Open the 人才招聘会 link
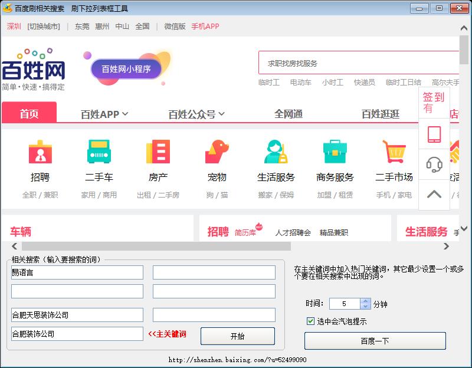This screenshot has height=368, width=472. tap(293, 232)
